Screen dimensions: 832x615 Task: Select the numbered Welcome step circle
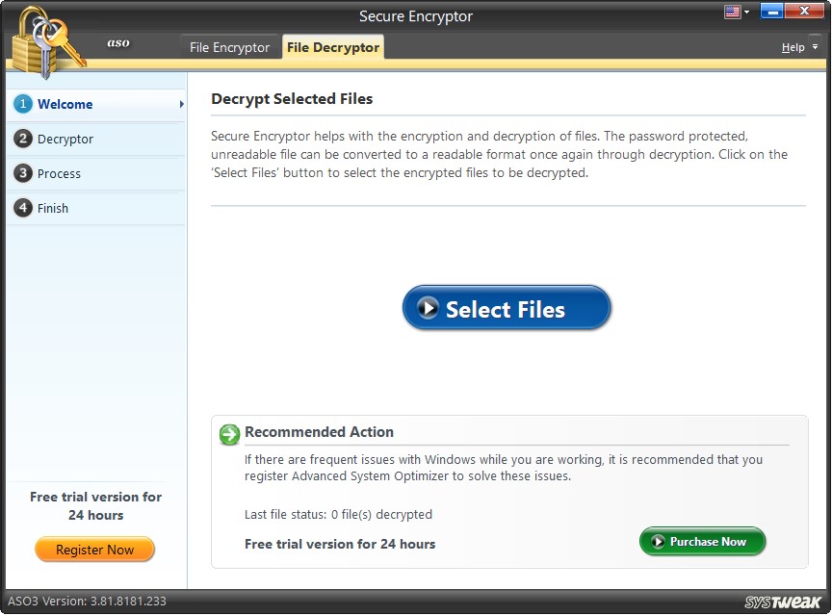tap(22, 104)
